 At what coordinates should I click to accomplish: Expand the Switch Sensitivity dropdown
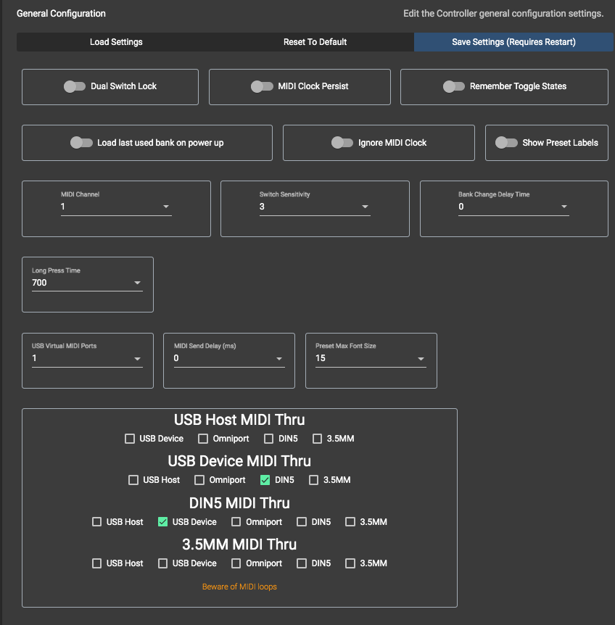(x=315, y=207)
